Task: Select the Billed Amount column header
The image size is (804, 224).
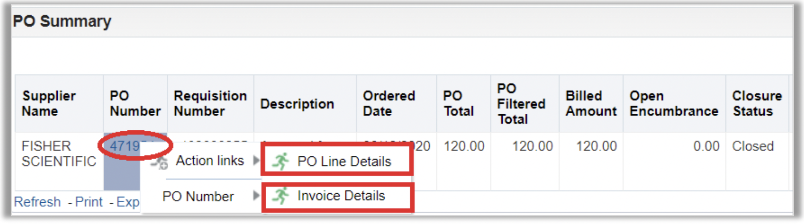Action: tap(591, 103)
